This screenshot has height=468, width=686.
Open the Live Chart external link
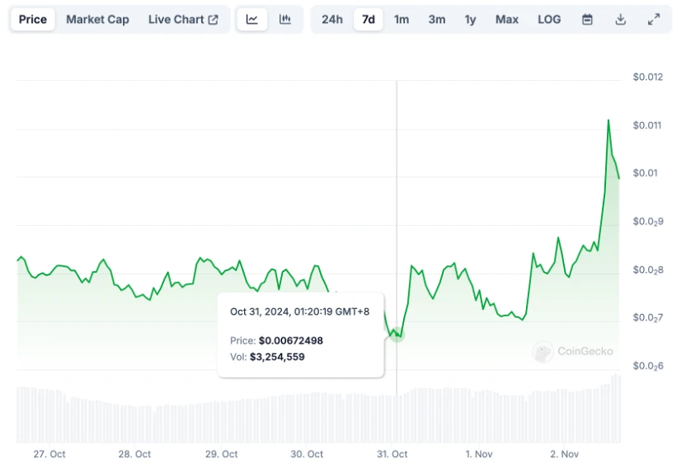(x=183, y=20)
